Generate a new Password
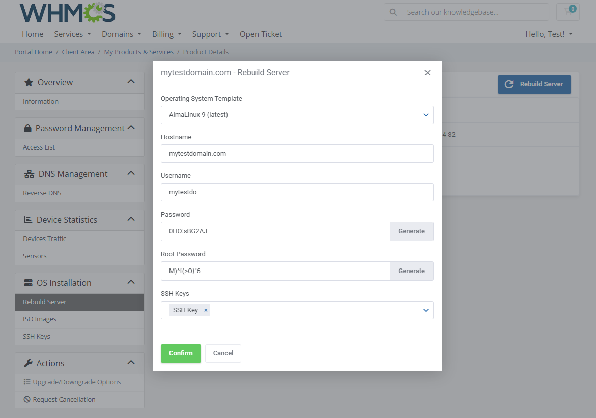The image size is (596, 418). tap(411, 231)
